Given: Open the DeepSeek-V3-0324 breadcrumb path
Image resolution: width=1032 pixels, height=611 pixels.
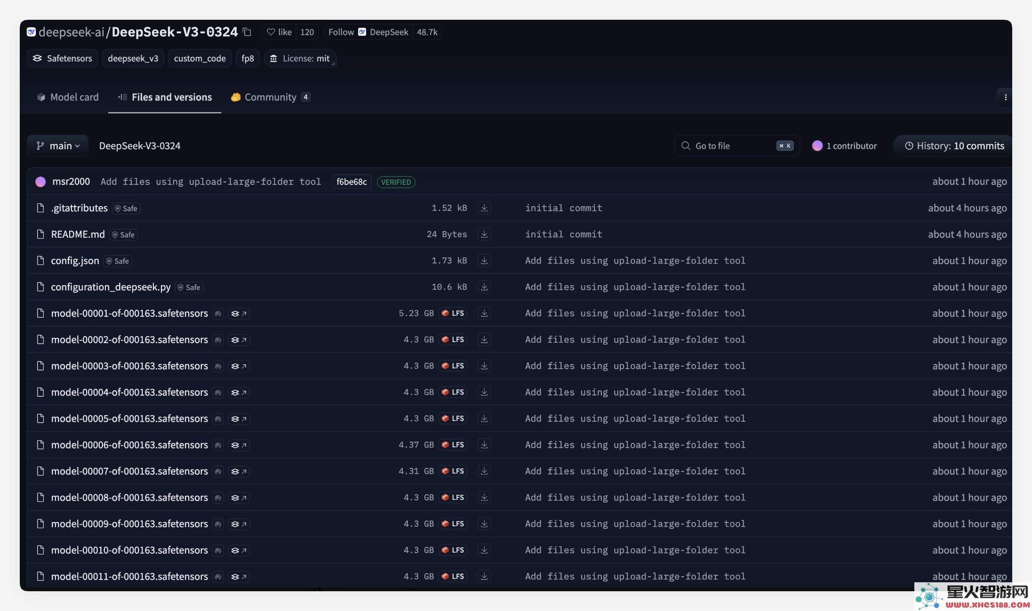Looking at the screenshot, I should point(140,146).
